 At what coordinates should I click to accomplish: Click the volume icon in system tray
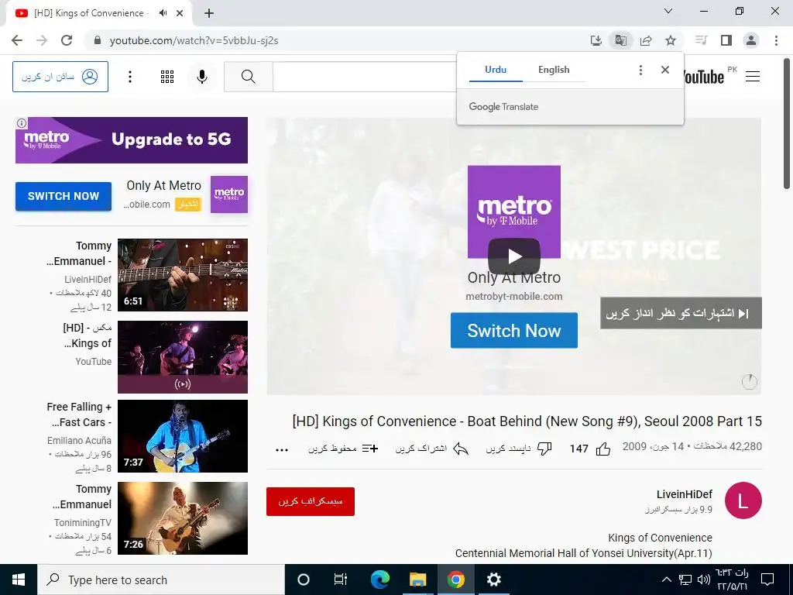703,580
